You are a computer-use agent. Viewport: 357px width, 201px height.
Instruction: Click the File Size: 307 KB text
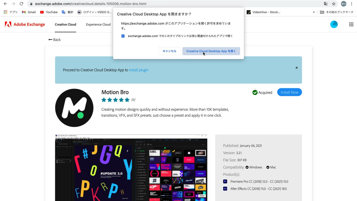click(x=235, y=160)
